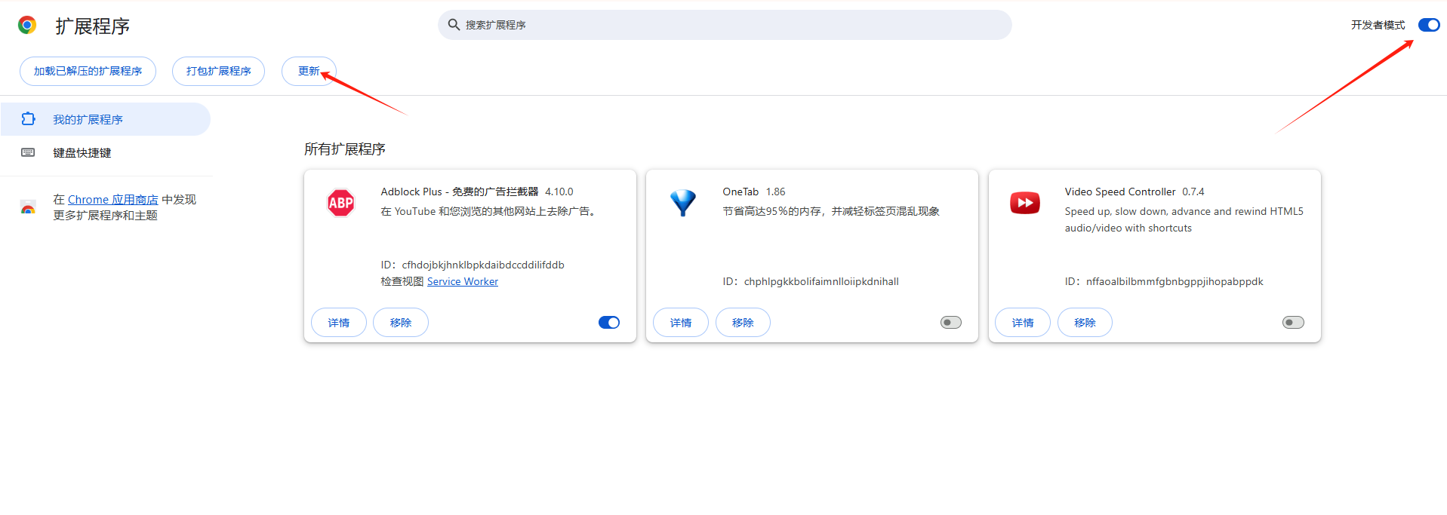Click the Adblock Plus ABP icon
1447x515 pixels.
click(341, 203)
